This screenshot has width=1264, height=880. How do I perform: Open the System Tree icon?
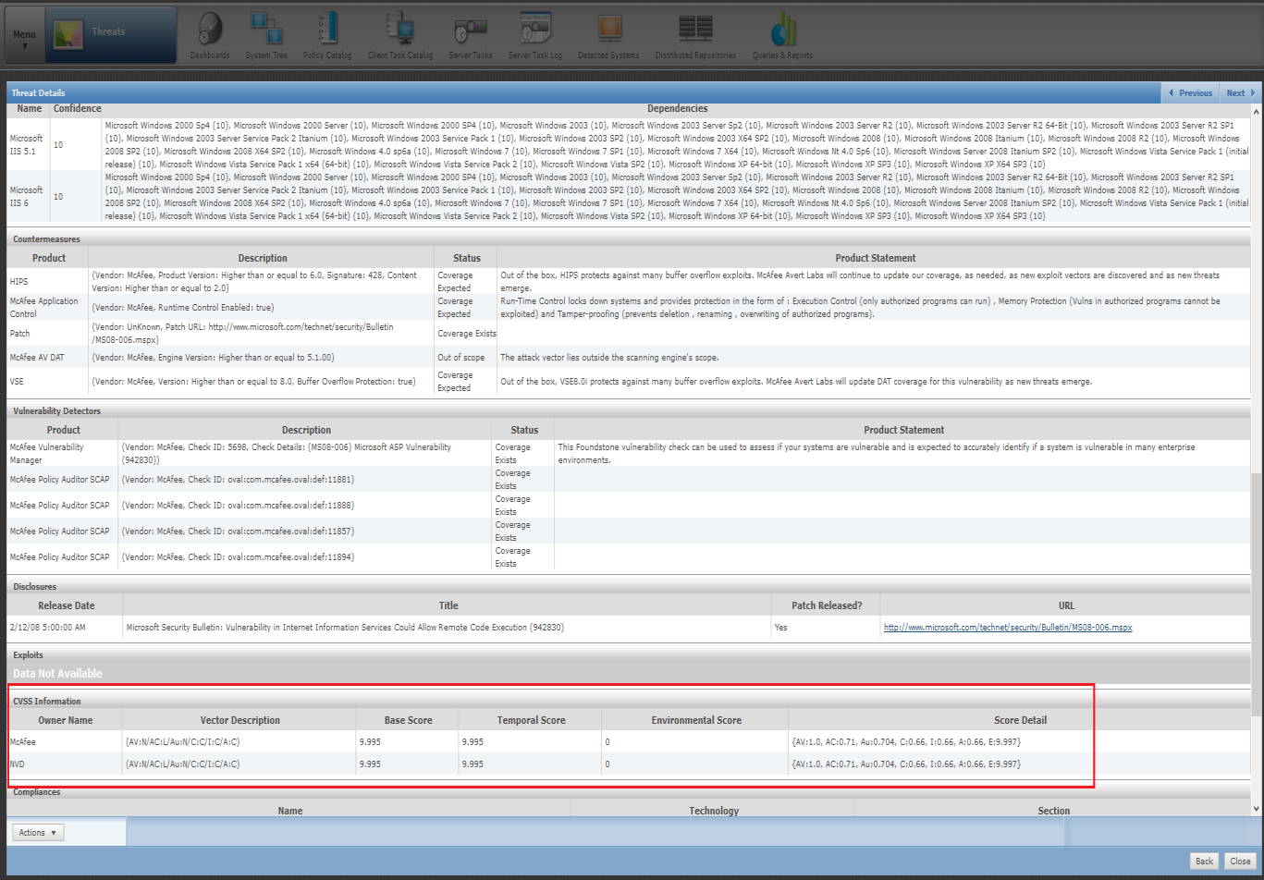coord(266,36)
